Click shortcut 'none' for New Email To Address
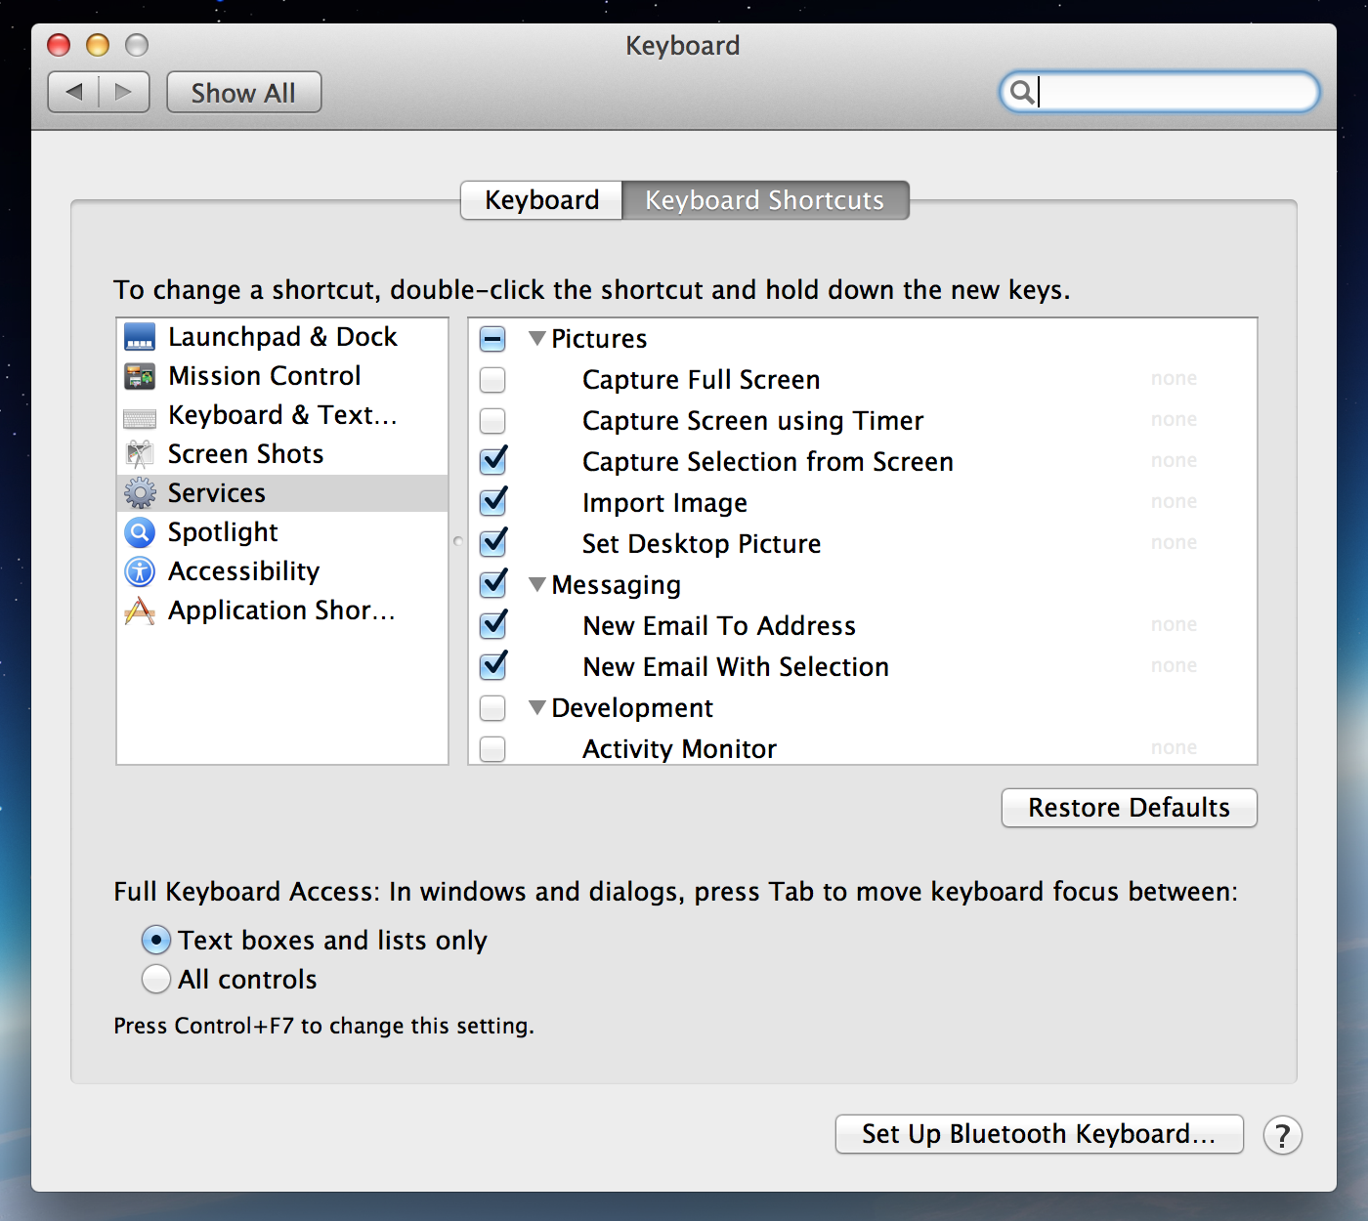This screenshot has height=1221, width=1368. point(1174,624)
